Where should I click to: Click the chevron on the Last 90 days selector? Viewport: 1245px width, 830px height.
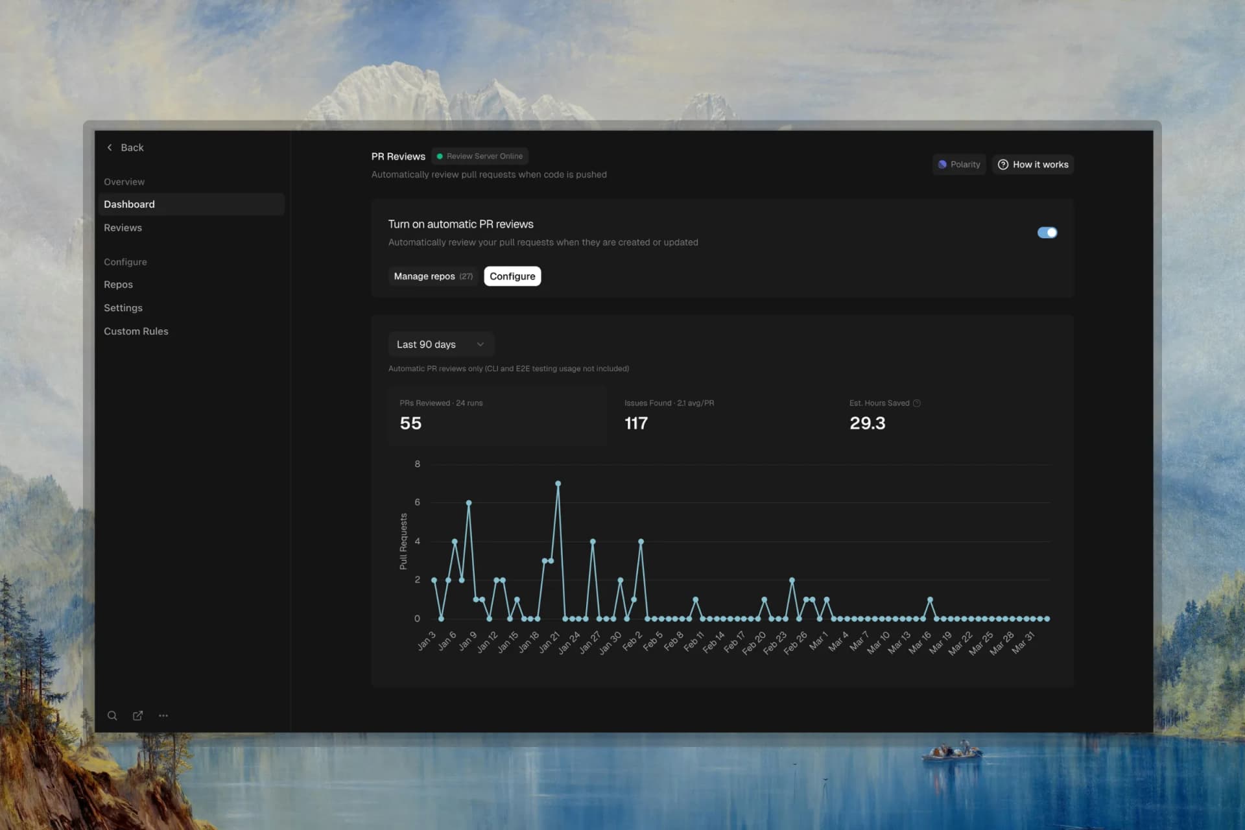coord(480,344)
